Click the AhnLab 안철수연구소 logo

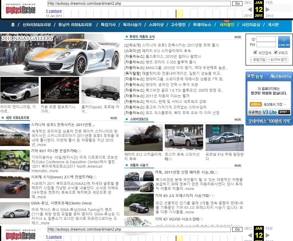pos(281,76)
